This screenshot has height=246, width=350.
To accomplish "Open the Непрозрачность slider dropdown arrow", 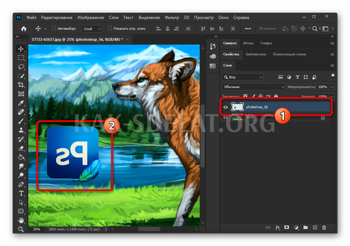I will pyautogui.click(x=332, y=87).
